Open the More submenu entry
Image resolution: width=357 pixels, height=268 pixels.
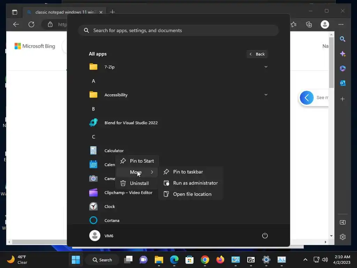click(x=137, y=172)
